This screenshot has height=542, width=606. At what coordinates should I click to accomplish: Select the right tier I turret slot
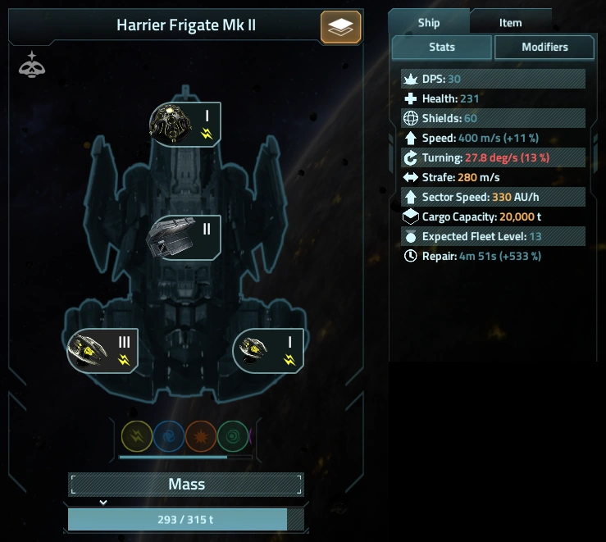(268, 351)
